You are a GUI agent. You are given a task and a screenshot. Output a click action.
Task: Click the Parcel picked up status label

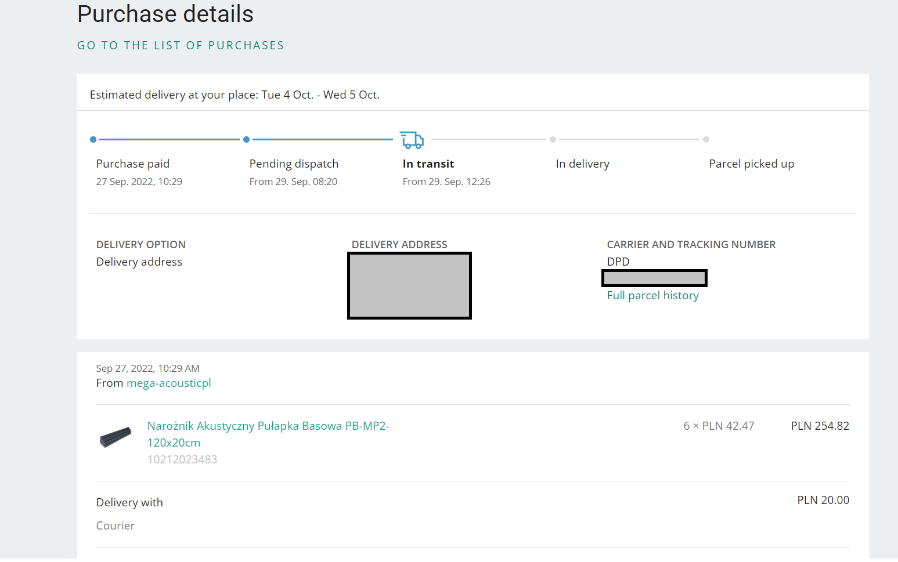click(x=751, y=164)
